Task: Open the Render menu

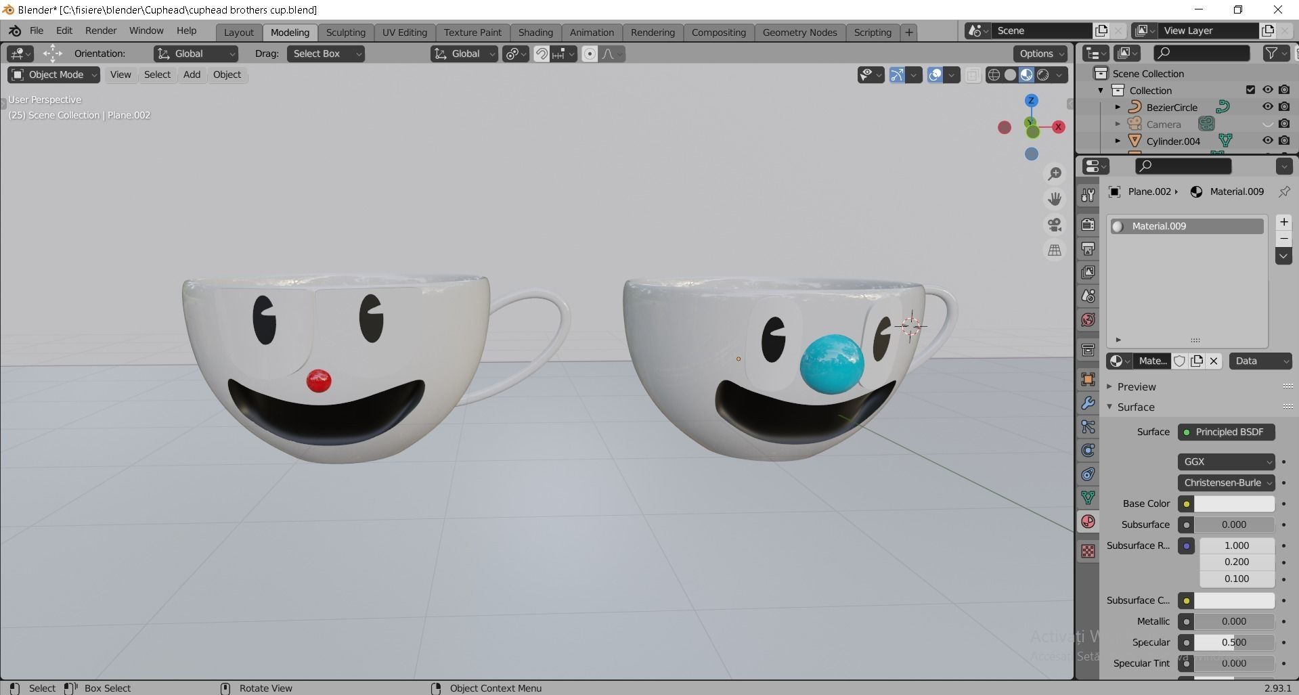Action: pos(101,30)
